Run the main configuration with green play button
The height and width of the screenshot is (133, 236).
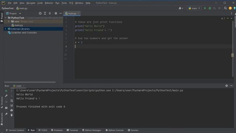[205, 8]
